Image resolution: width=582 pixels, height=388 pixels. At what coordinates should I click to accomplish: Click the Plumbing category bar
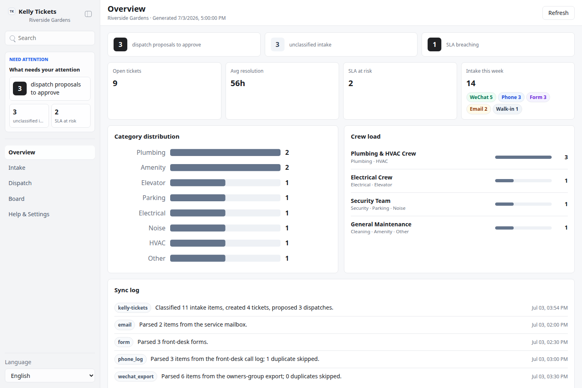point(225,152)
